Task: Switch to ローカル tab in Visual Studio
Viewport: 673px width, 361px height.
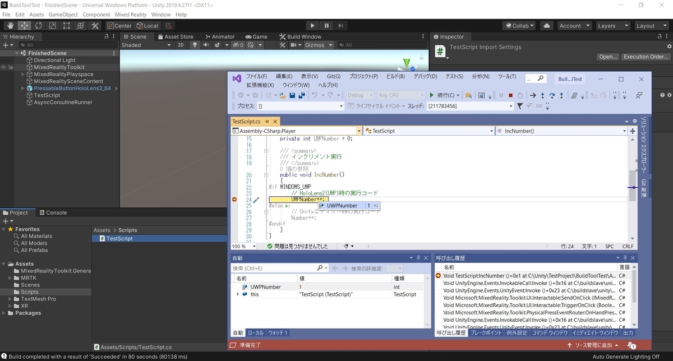Action: point(256,332)
